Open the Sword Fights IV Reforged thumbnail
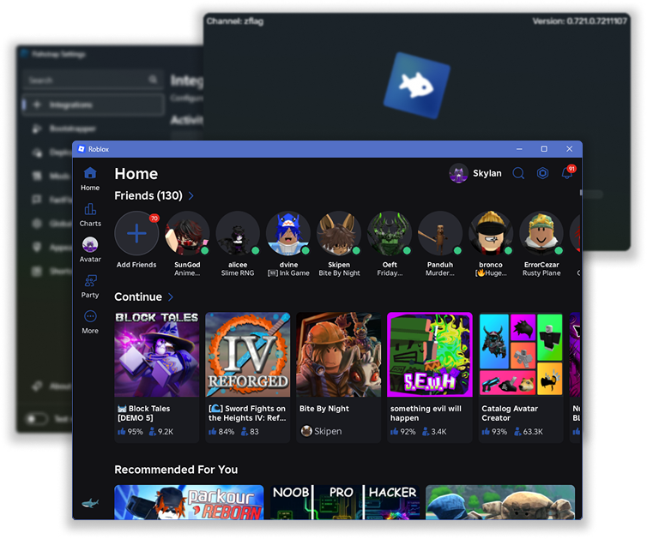Viewport: 647px width, 539px height. (x=248, y=355)
